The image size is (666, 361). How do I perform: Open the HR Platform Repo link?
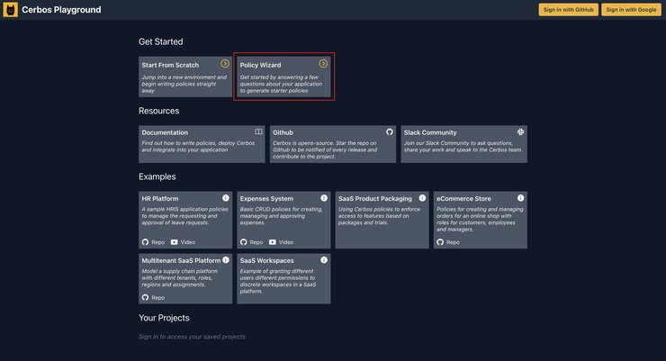153,242
